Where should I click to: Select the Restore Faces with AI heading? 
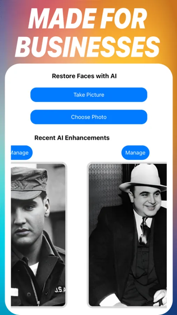click(84, 76)
